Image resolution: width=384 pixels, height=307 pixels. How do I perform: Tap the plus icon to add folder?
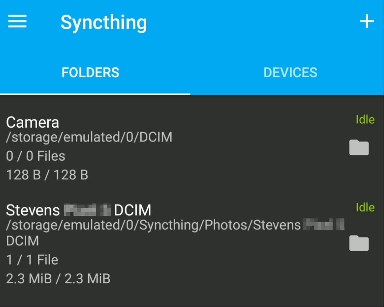(367, 21)
